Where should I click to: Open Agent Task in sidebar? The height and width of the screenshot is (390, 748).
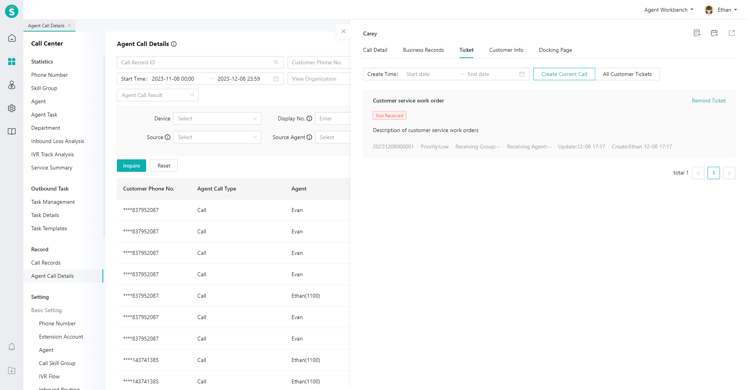tap(44, 115)
